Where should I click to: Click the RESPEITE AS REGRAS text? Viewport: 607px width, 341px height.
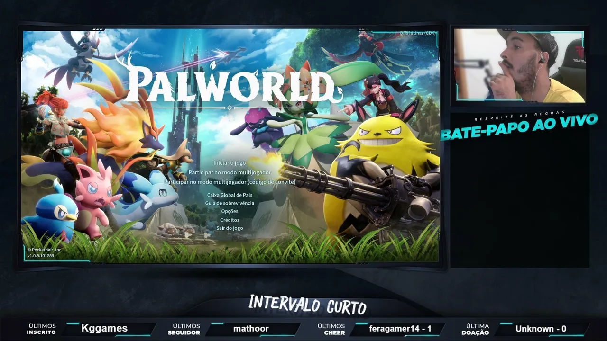coord(519,115)
